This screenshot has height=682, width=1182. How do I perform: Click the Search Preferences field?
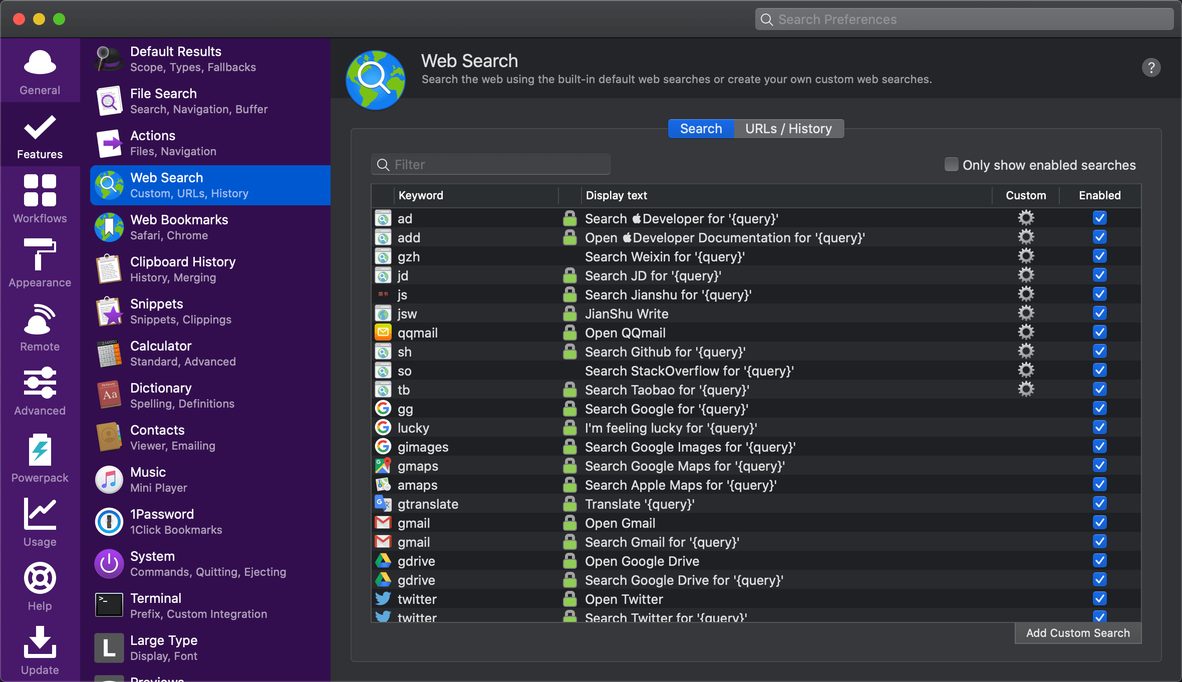click(964, 20)
